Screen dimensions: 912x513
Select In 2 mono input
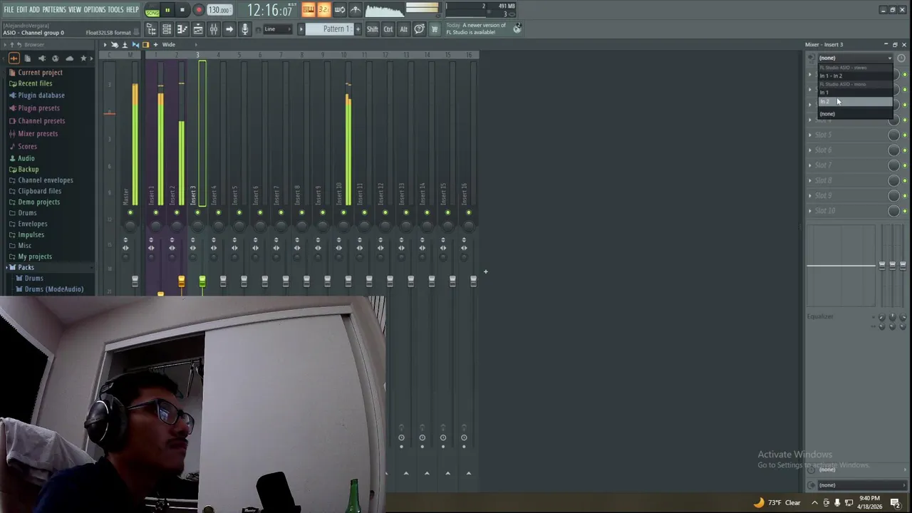(x=855, y=102)
